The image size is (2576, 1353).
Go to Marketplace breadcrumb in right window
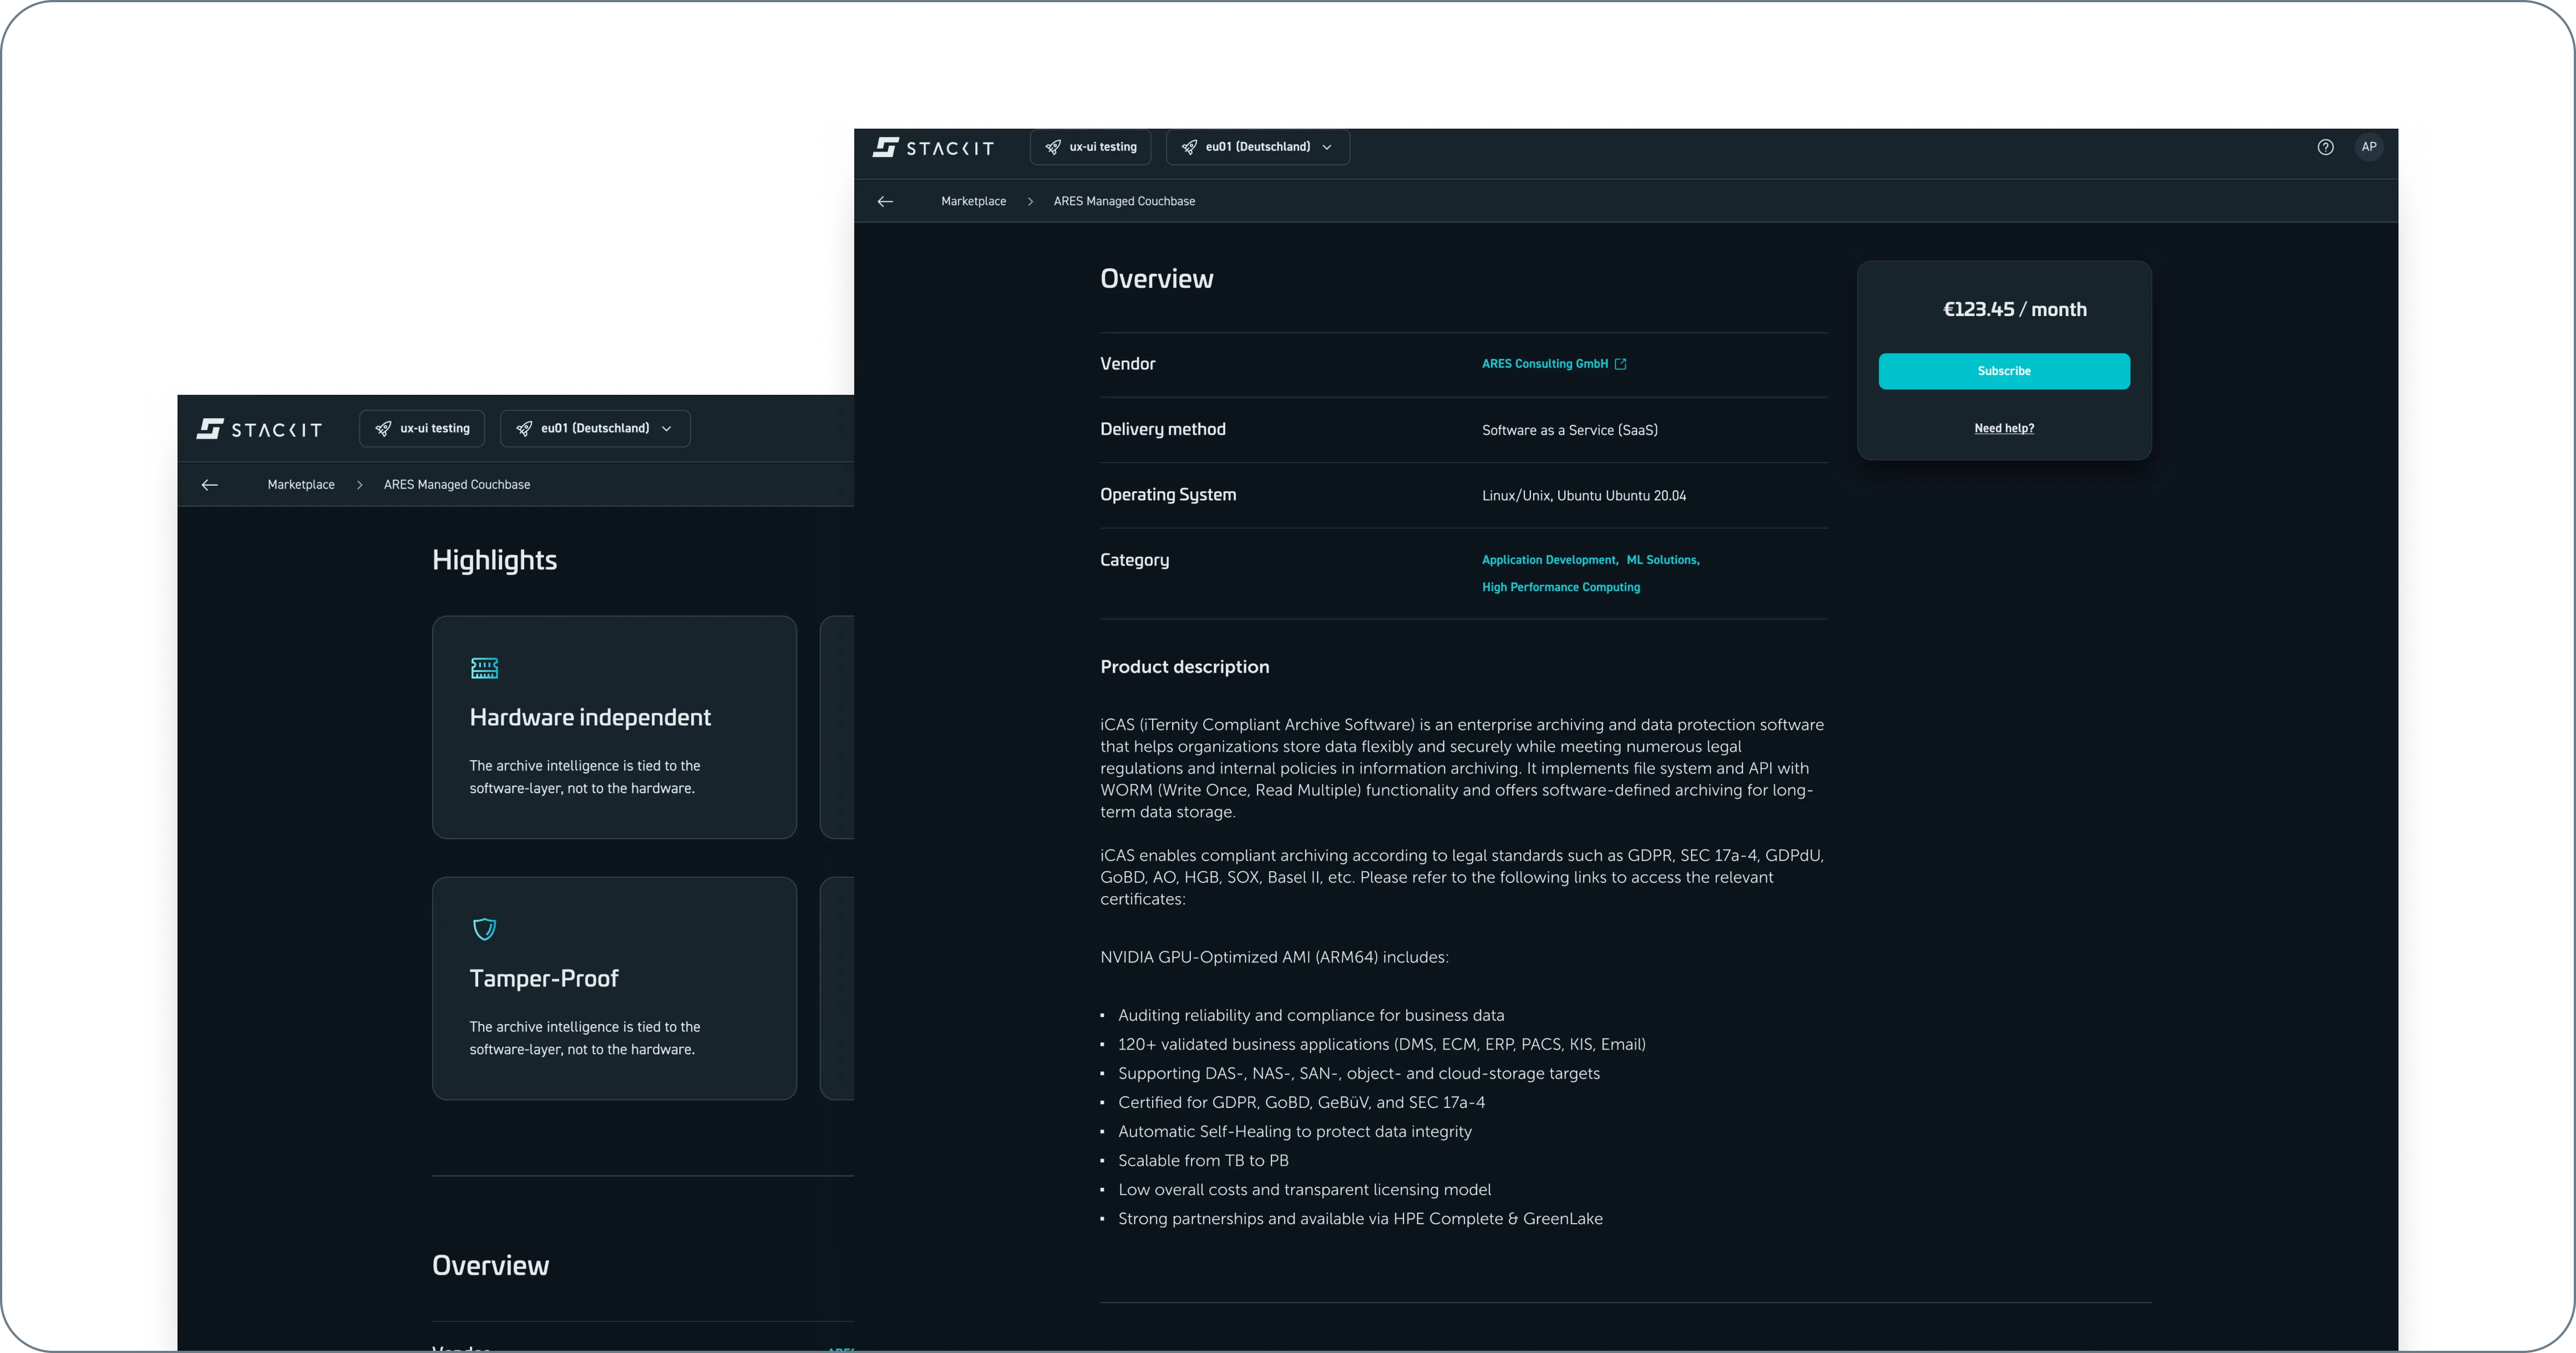point(973,201)
